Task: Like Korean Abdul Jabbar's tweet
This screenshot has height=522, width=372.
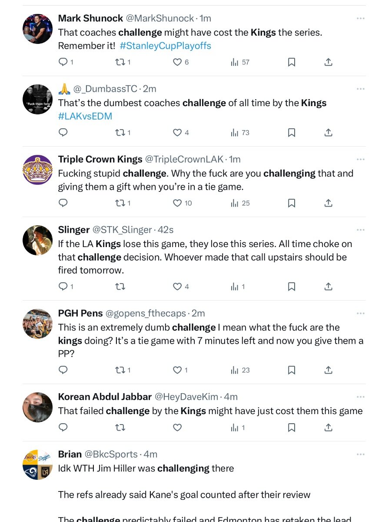Action: (177, 428)
